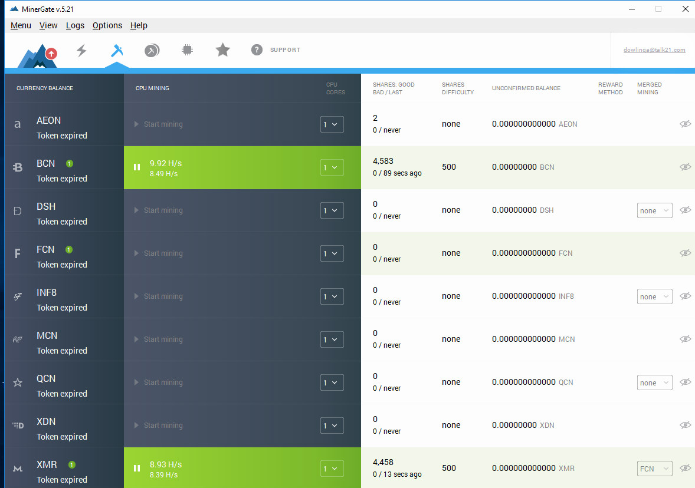Toggle visibility of the QCN row

click(685, 382)
